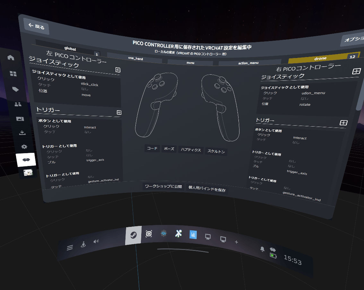Switch to the drone action set tab
364x290 pixels.
(321, 58)
